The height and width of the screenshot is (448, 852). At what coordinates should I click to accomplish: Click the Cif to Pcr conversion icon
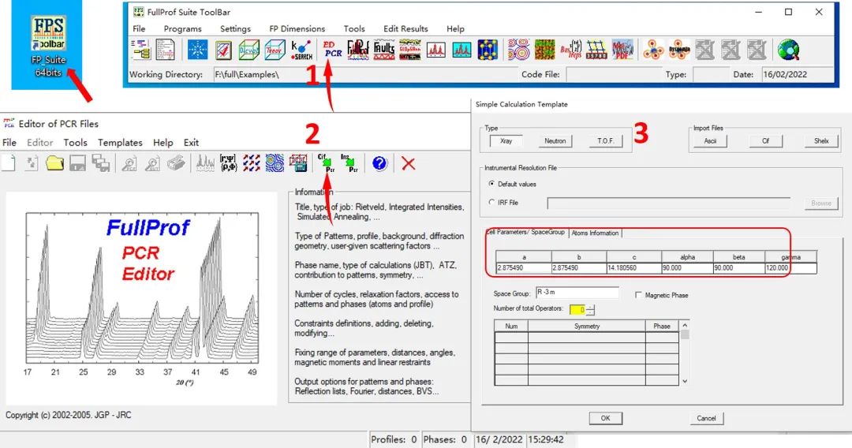click(x=324, y=163)
